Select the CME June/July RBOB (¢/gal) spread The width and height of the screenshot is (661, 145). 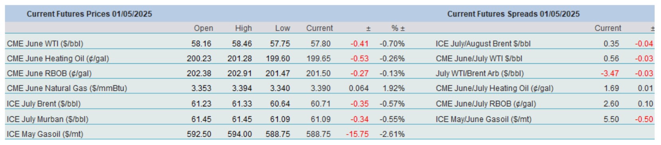click(x=486, y=104)
